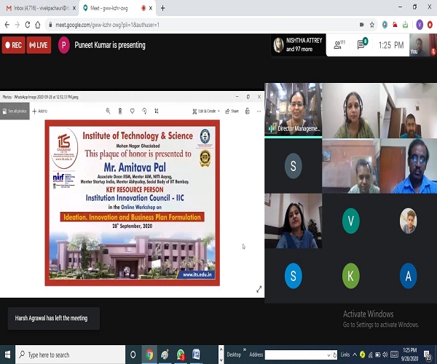Go back in browser history
This screenshot has width=437, height=364.
(x=7, y=25)
